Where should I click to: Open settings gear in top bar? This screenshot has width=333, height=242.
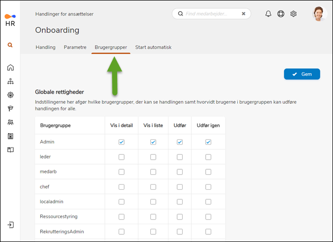(x=293, y=14)
